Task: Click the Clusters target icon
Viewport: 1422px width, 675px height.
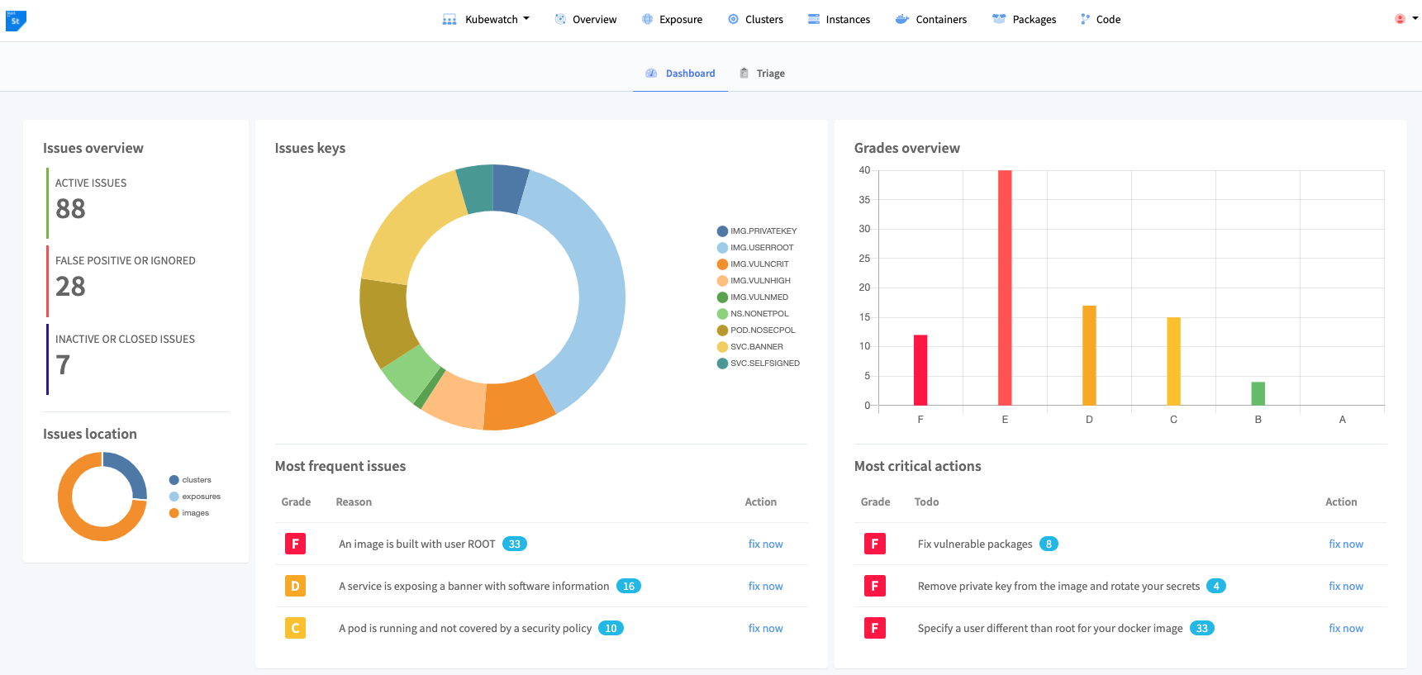Action: pos(733,19)
